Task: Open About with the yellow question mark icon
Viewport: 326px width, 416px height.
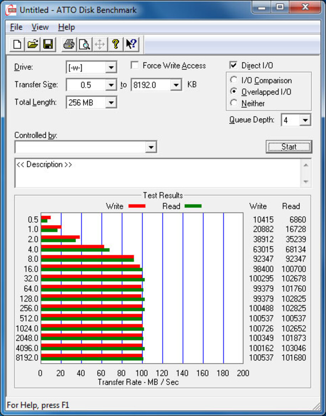Action: point(115,44)
